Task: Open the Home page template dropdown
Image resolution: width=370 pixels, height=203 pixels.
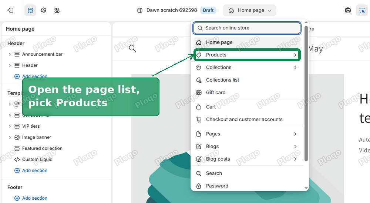Action: click(249, 10)
